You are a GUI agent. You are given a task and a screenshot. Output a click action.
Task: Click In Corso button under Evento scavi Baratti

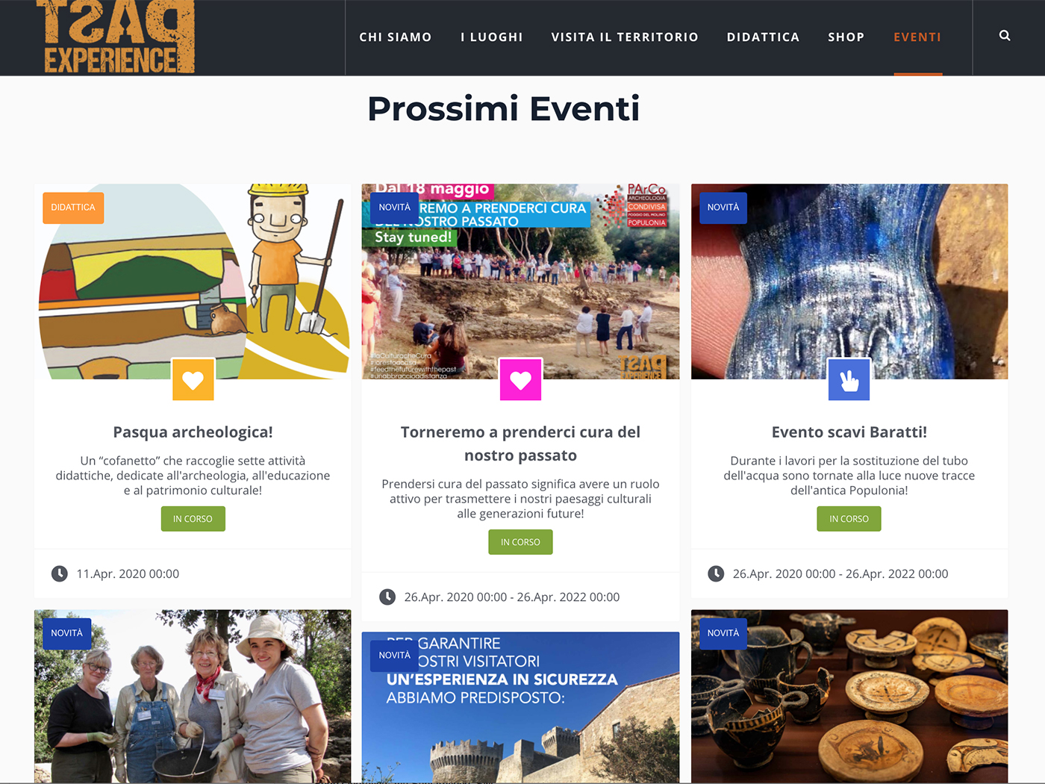point(849,519)
